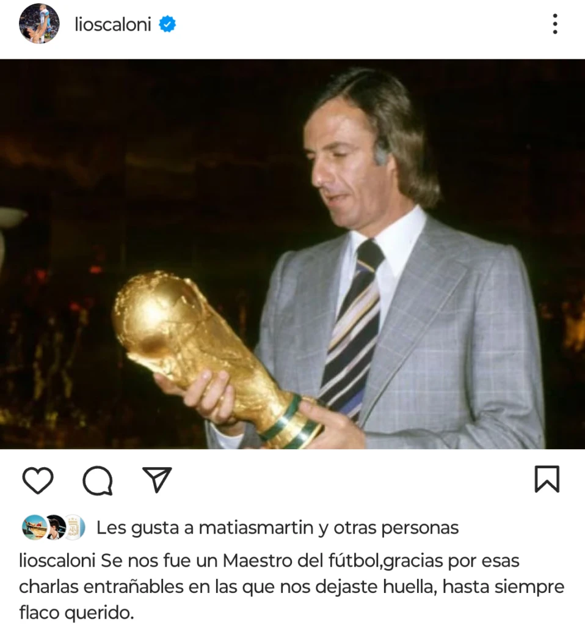Open the matiasmartin username link

(256, 528)
